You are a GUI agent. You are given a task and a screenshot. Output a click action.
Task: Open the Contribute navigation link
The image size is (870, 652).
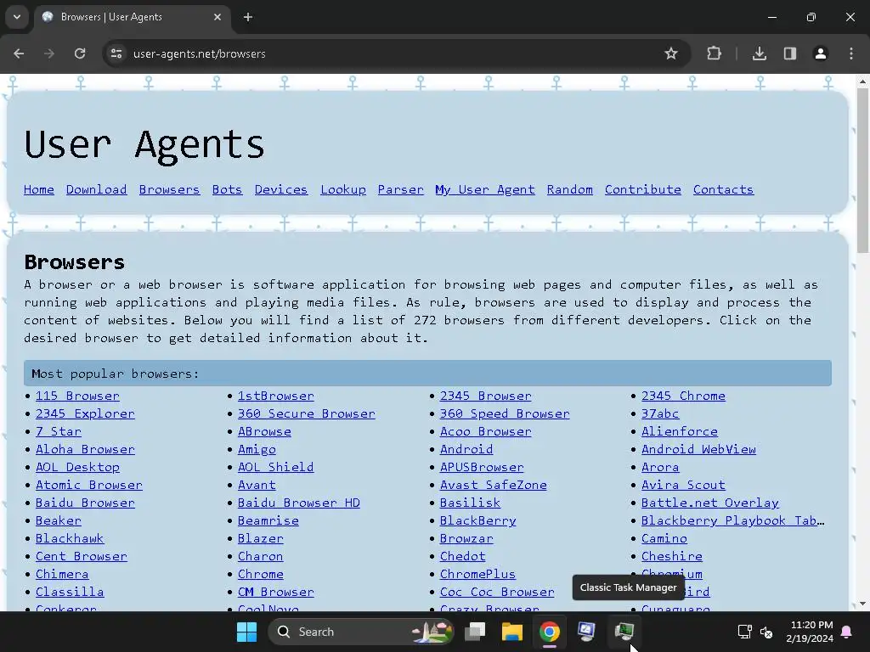pyautogui.click(x=643, y=189)
